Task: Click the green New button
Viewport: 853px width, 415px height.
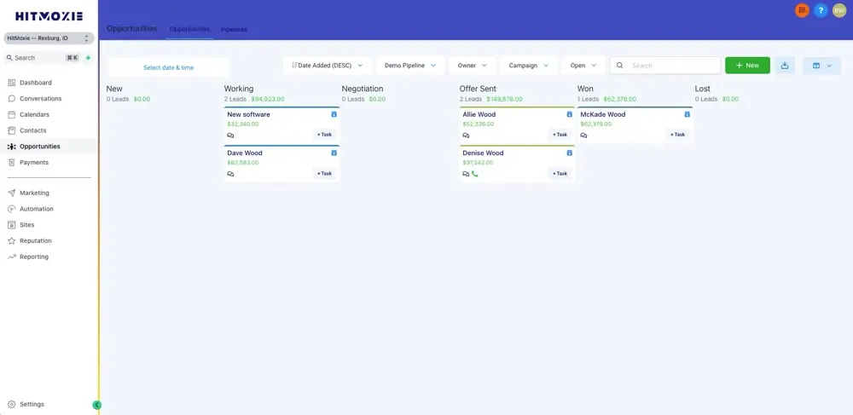Action: [x=747, y=65]
